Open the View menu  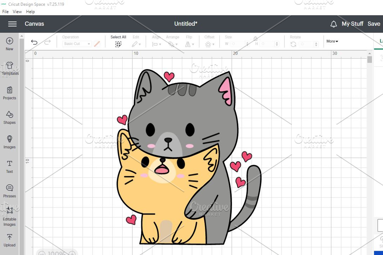[17, 12]
